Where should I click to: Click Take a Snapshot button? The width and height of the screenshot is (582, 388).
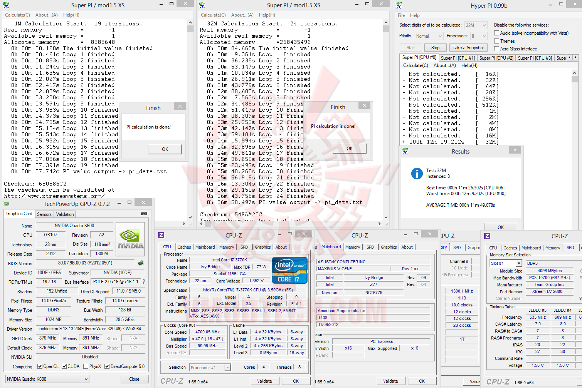tap(468, 48)
